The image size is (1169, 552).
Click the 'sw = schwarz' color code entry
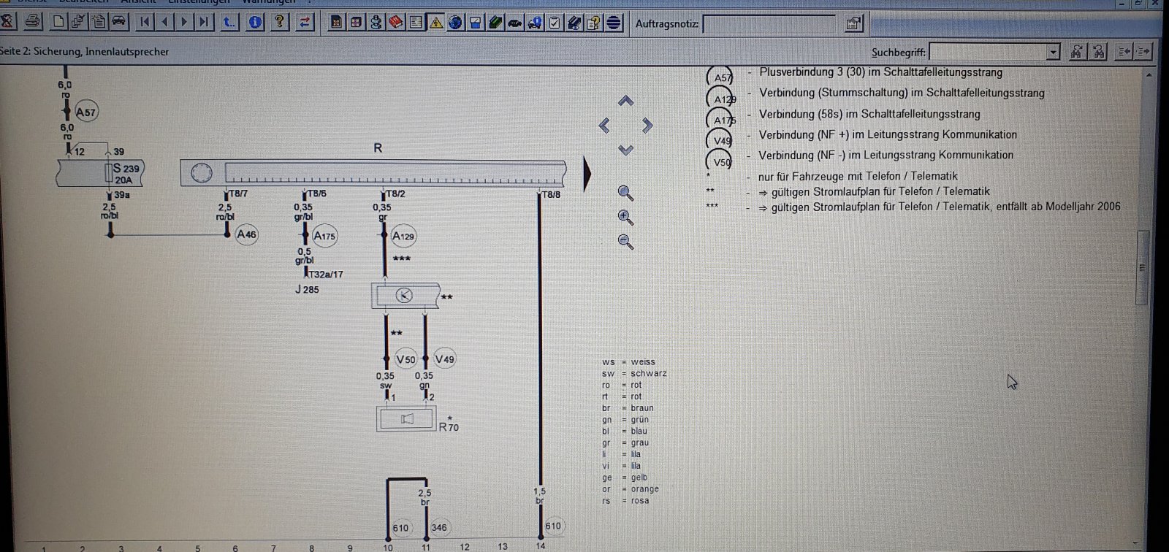634,373
